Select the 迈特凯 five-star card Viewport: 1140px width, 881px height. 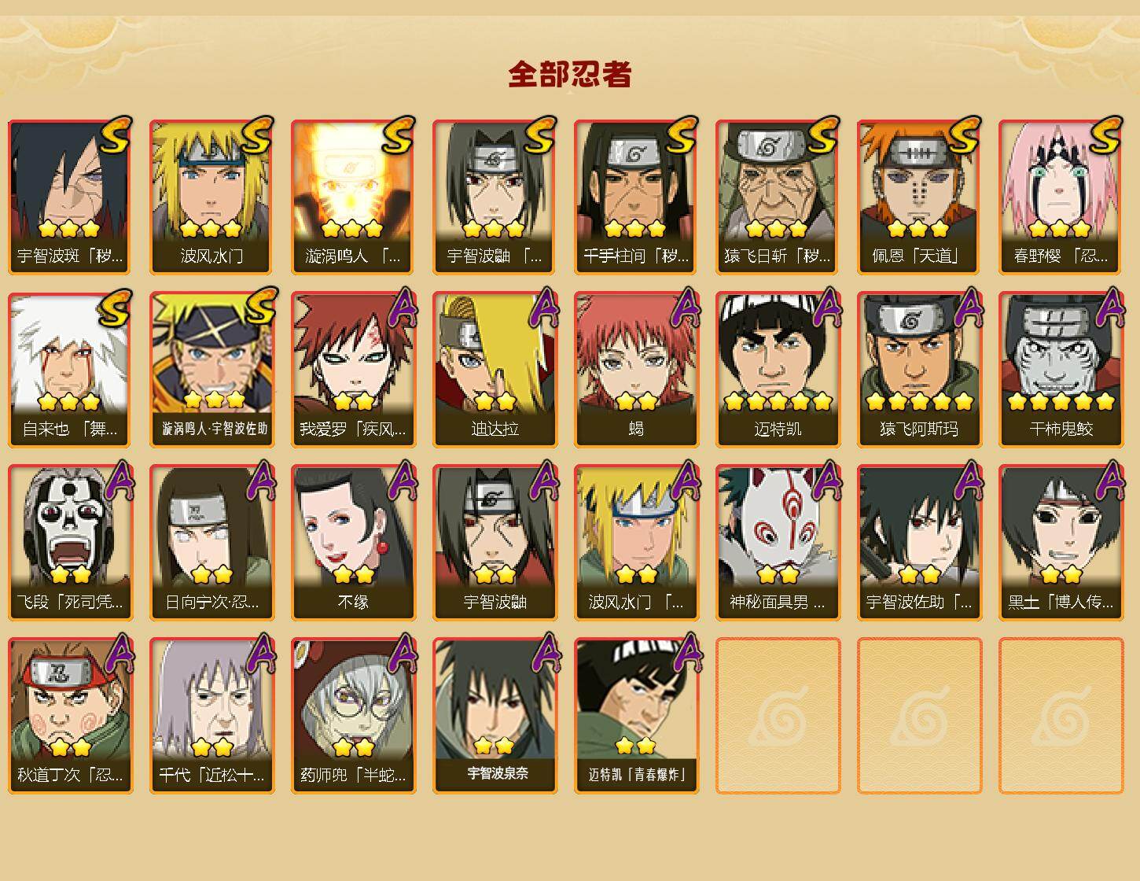[778, 370]
